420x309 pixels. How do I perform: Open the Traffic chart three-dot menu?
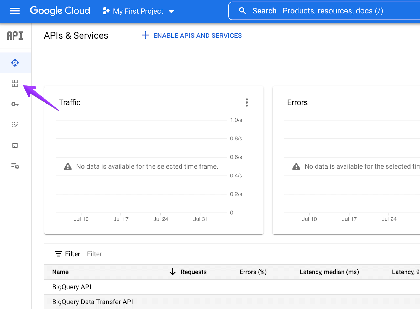247,102
